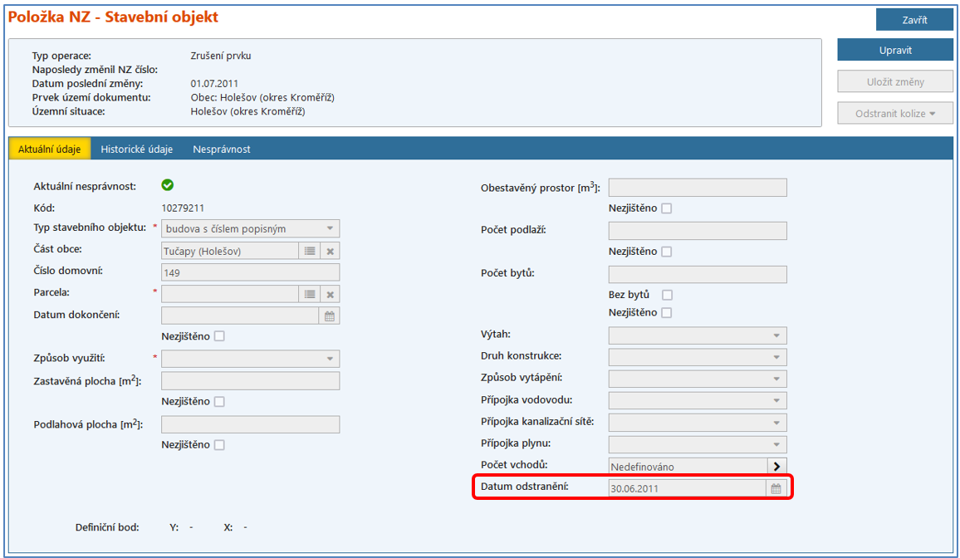Open calendar for Datum odstranění
Screen dimensions: 960x558
coord(776,488)
